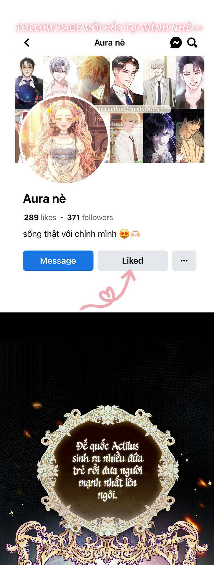Open search with magnifier icon
The width and height of the screenshot is (214, 565).
coord(192,43)
